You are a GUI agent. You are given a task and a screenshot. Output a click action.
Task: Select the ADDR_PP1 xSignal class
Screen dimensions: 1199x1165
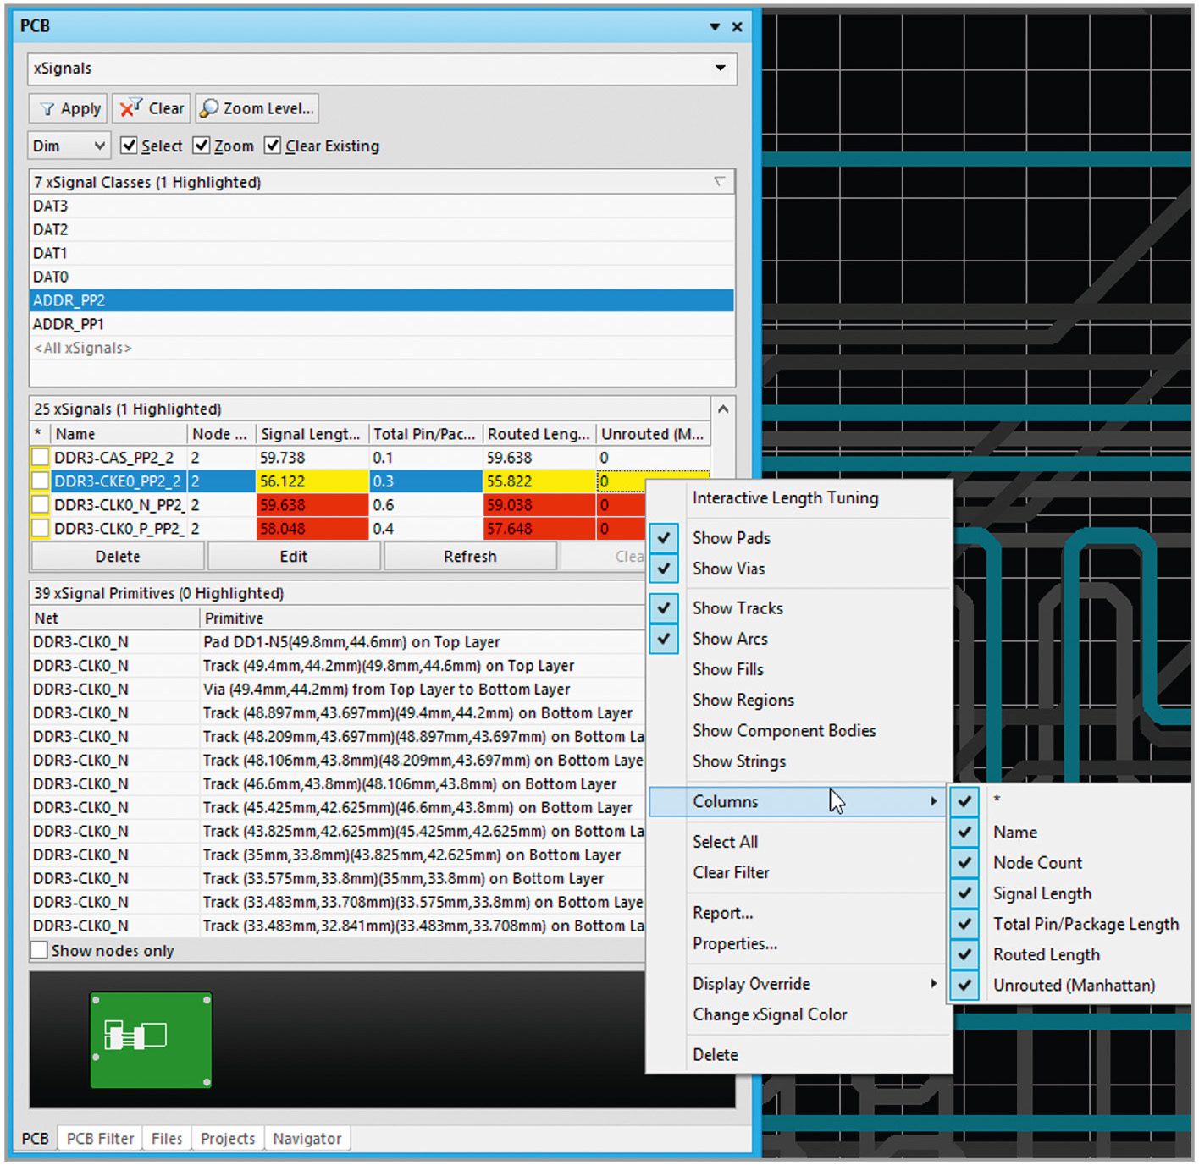[382, 324]
